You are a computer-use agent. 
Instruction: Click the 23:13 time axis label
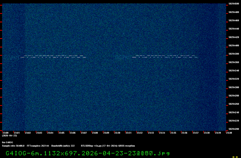(x=151, y=133)
